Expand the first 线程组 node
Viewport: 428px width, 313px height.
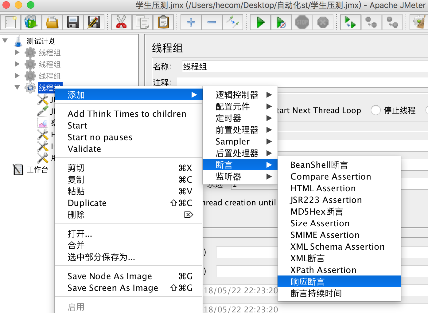(x=17, y=52)
